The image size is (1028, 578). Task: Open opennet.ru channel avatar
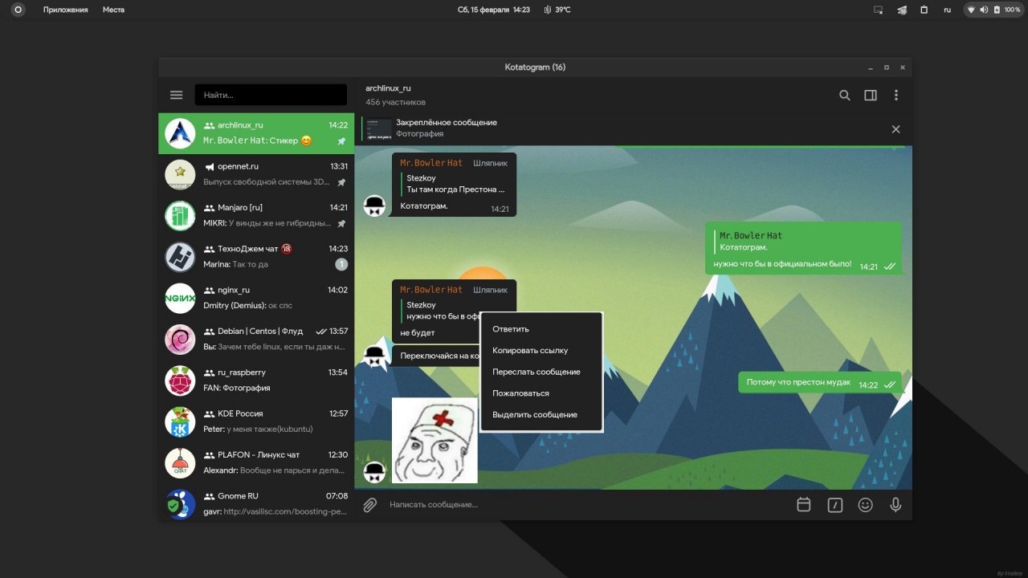(180, 174)
